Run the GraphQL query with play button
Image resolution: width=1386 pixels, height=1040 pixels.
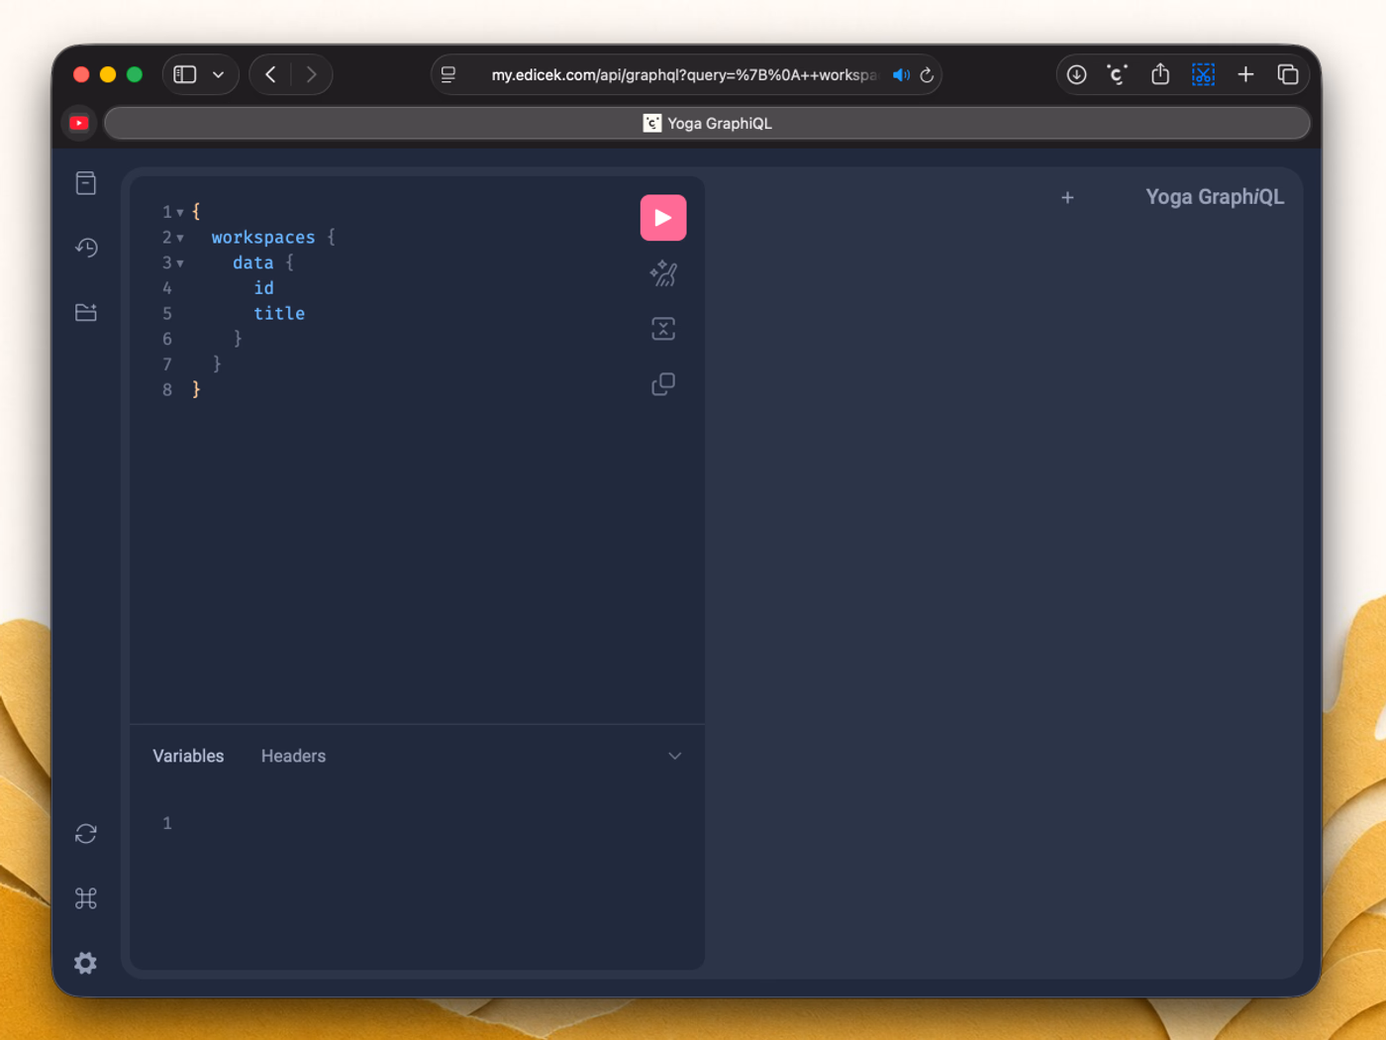point(663,218)
